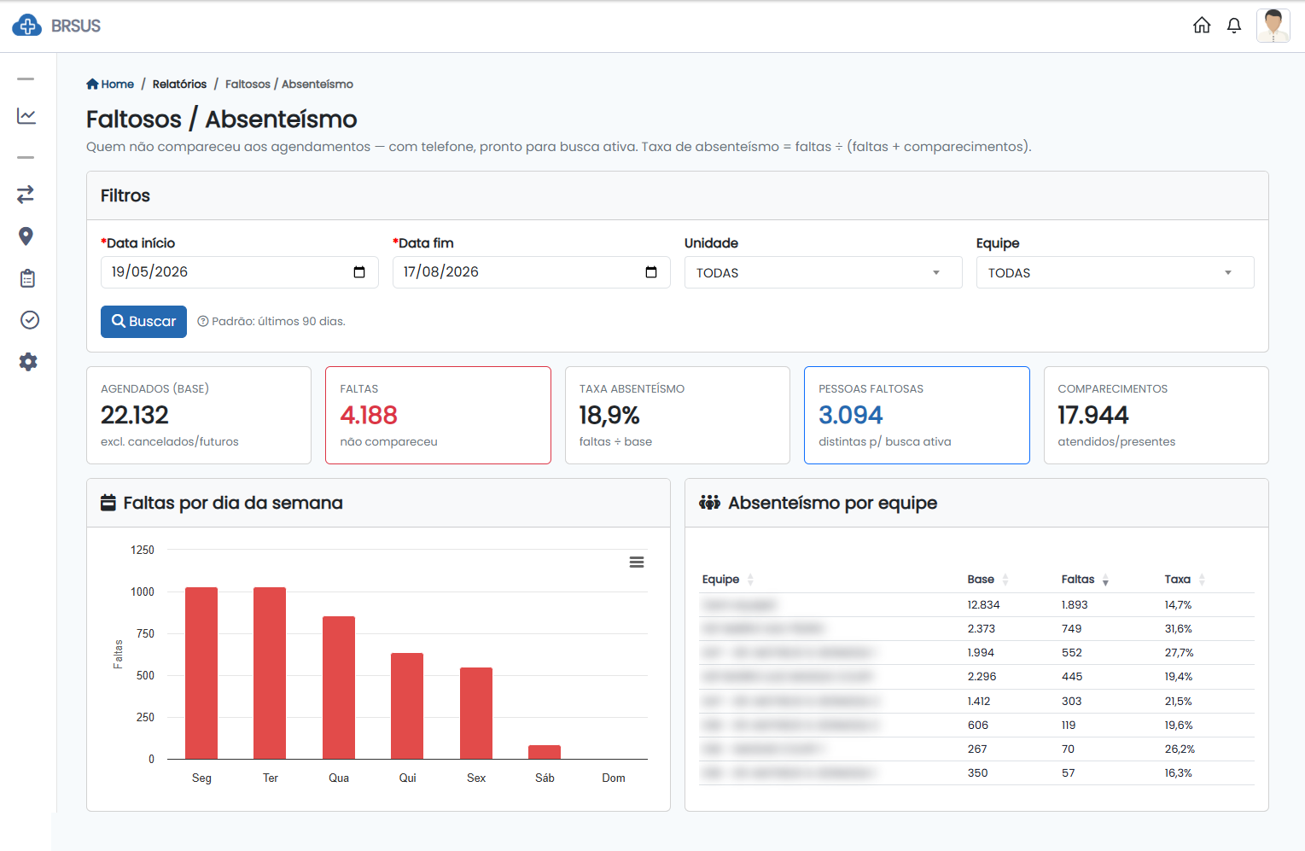
Task: Click Base value 2.296 in table
Action: [982, 676]
